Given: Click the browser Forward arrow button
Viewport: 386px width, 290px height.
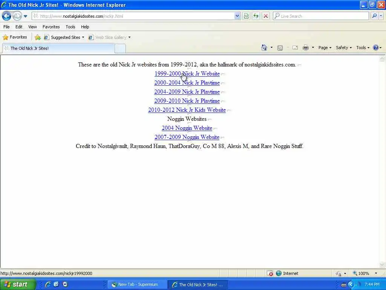Looking at the screenshot, I should pos(17,16).
